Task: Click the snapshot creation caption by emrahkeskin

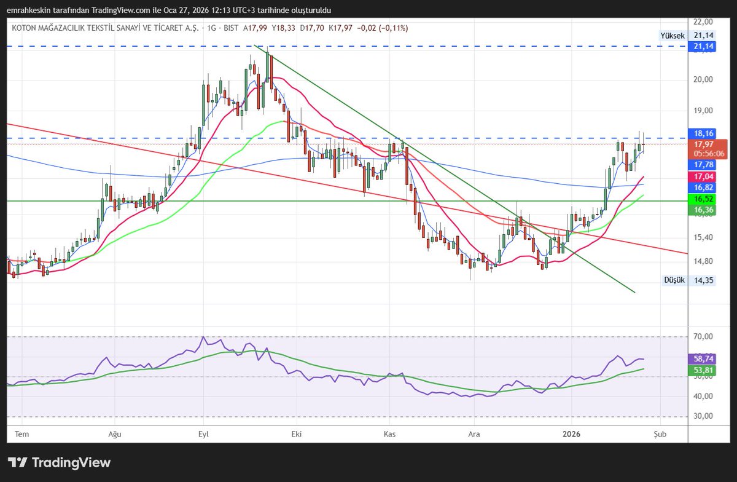Action: 169,10
